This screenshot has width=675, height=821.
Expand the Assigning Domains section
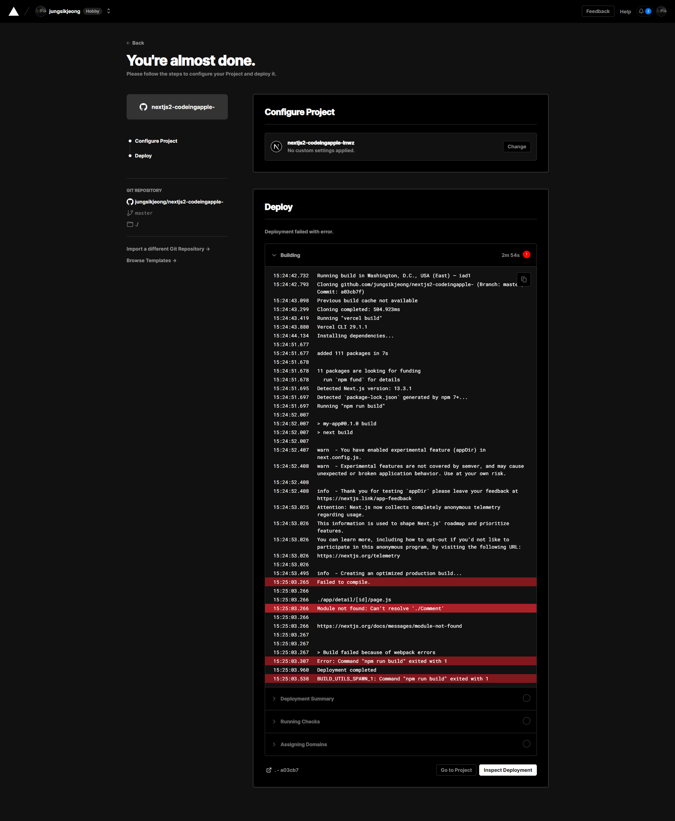click(x=400, y=744)
